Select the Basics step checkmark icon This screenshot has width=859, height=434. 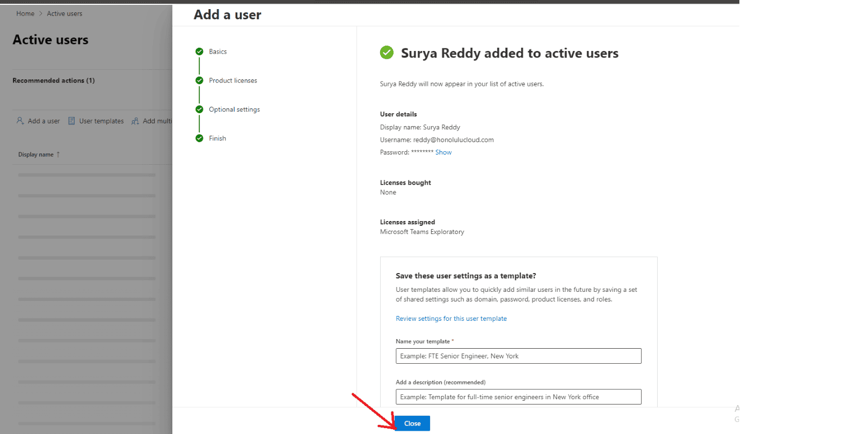coord(199,52)
